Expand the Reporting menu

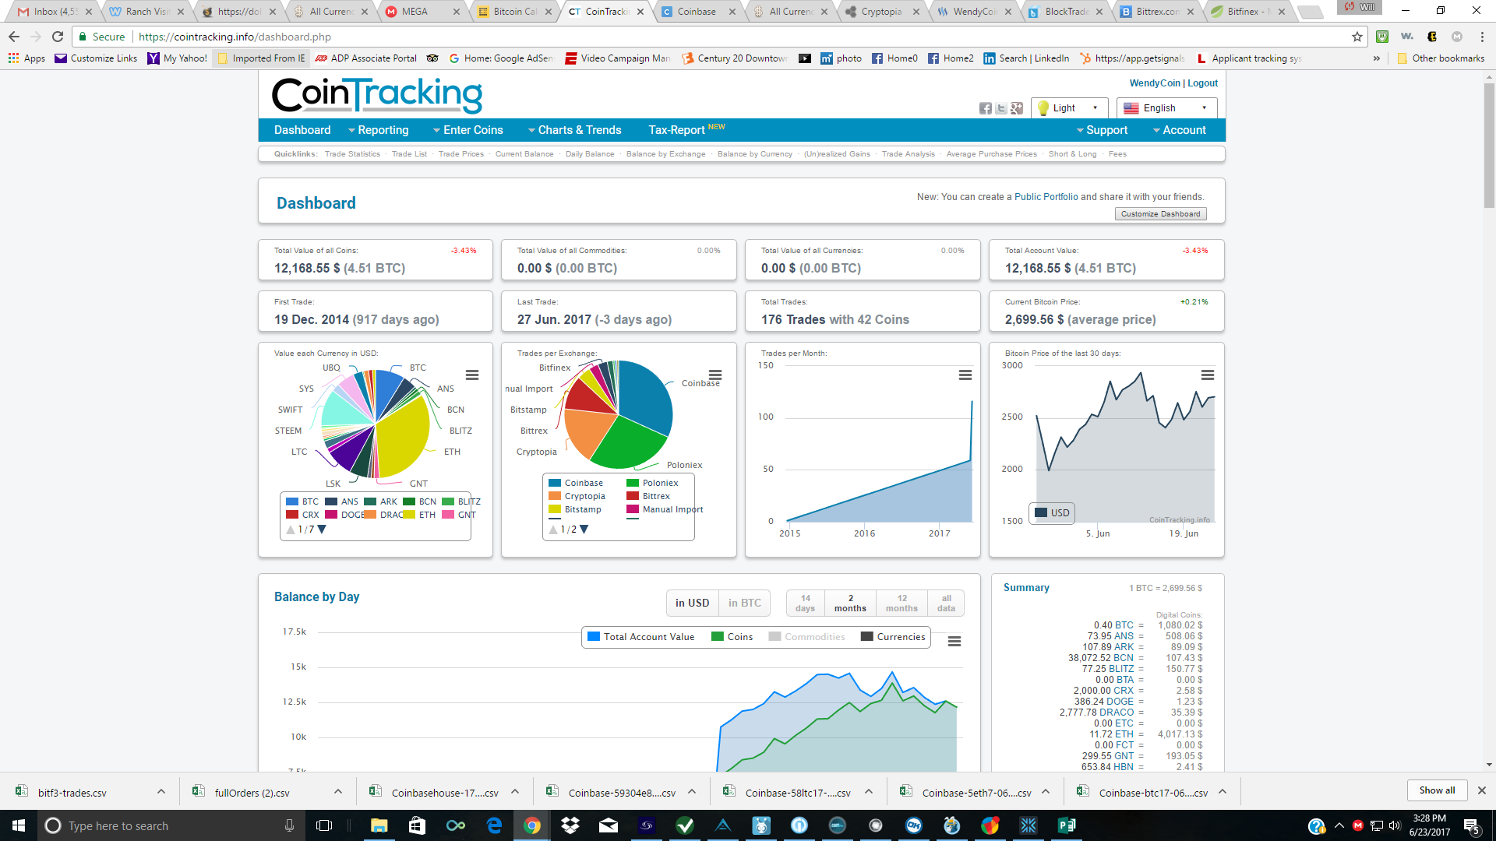point(379,130)
